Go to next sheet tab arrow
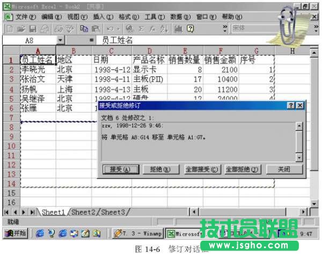Image resolution: width=322 pixels, height=254 pixels. point(24,212)
